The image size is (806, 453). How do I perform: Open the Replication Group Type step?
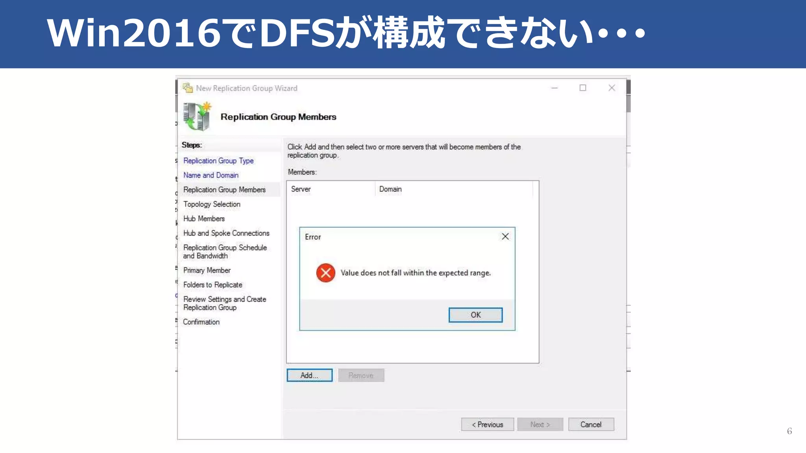218,161
